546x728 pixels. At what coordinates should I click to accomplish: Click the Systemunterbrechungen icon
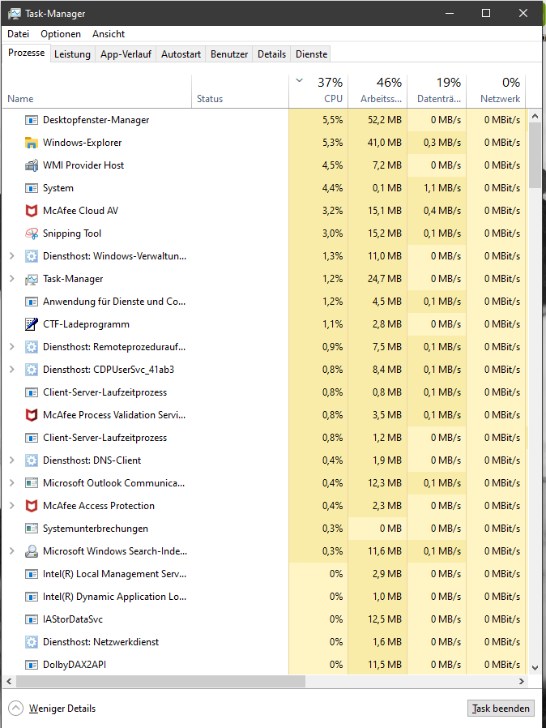tap(31, 529)
